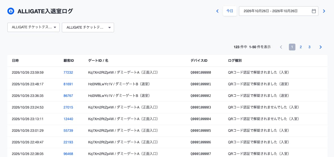Click log type in the 12440 row
334x157 pixels.
click(x=264, y=119)
